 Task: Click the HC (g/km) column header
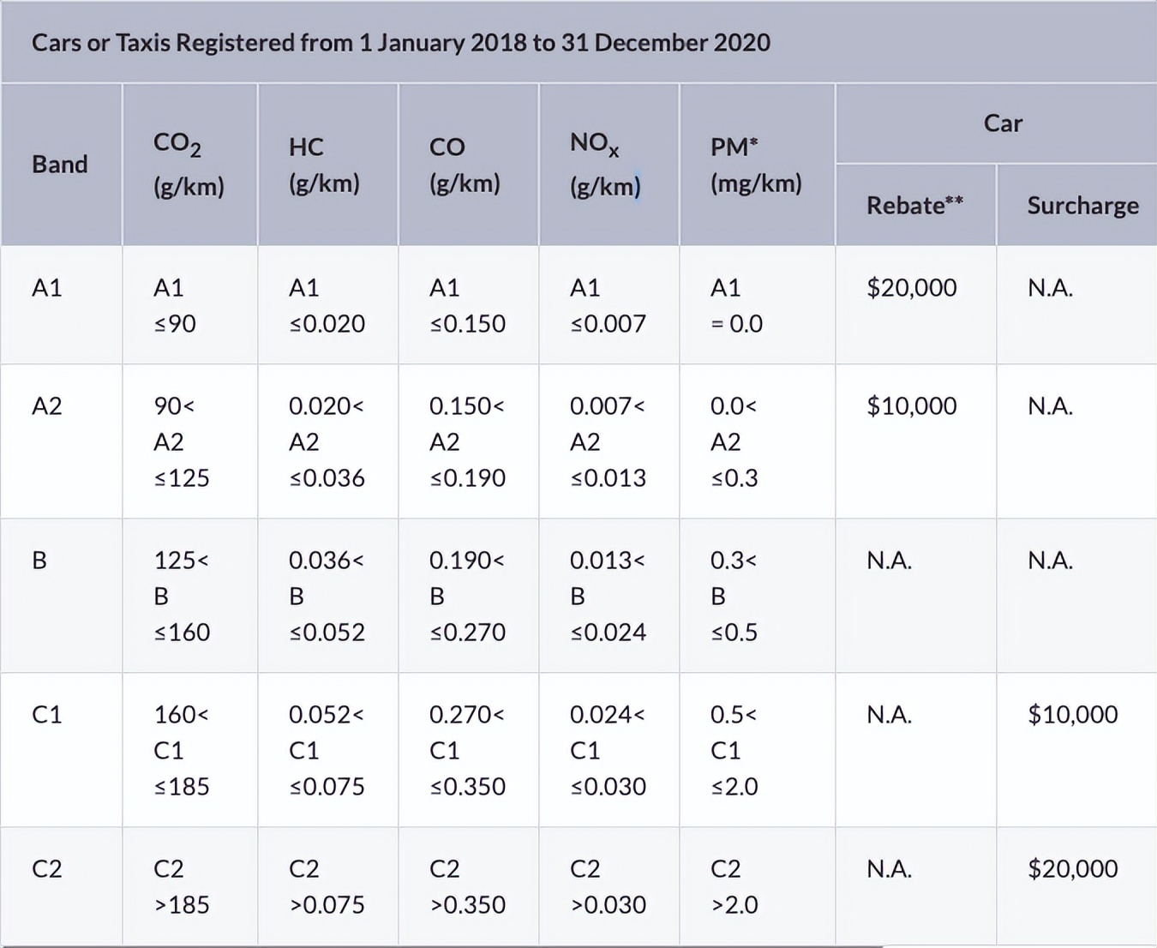pos(324,164)
